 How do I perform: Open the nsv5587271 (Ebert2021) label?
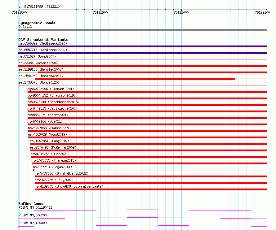(48, 115)
